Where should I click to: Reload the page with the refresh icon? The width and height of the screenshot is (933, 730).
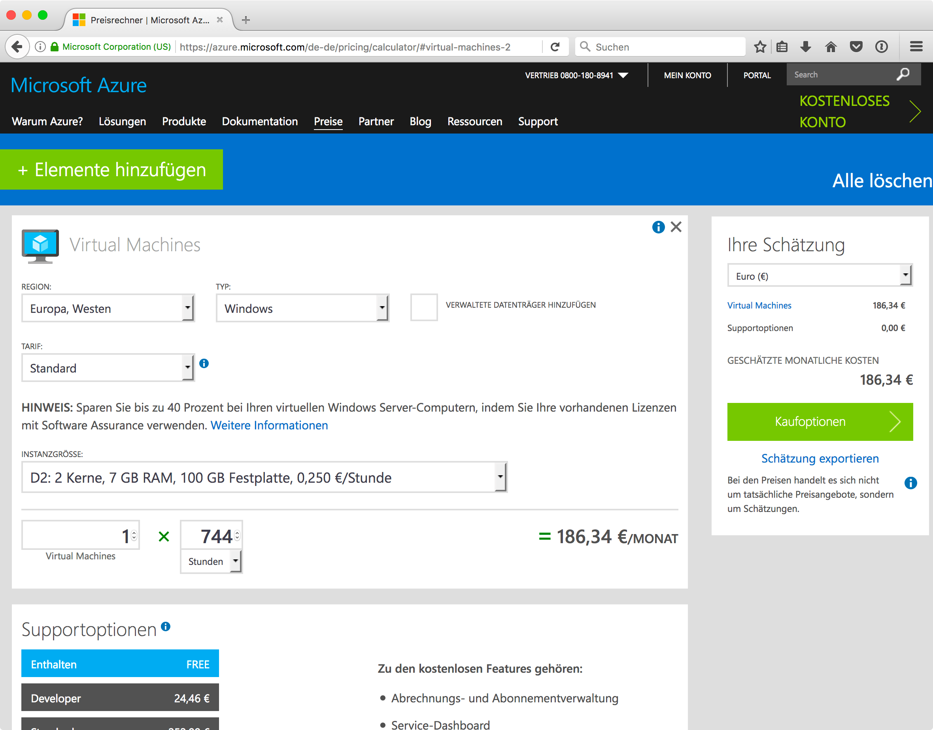point(555,47)
